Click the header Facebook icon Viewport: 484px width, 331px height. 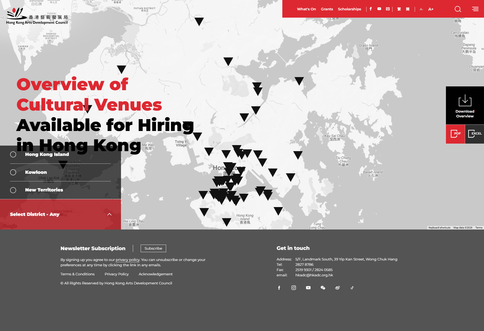point(371,9)
